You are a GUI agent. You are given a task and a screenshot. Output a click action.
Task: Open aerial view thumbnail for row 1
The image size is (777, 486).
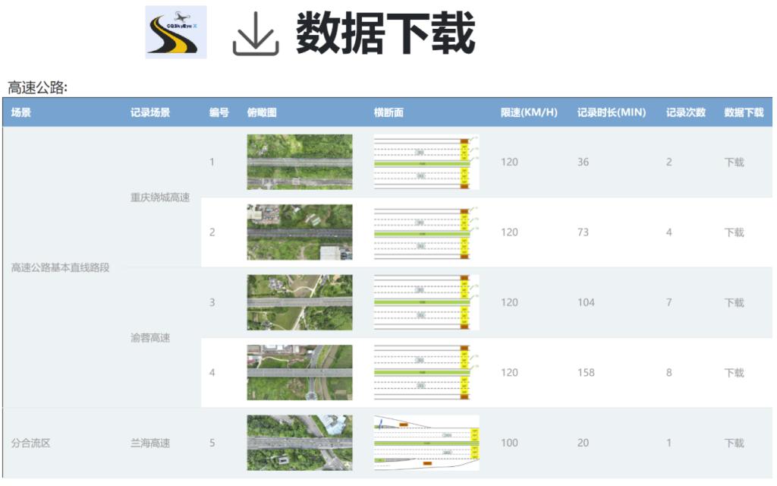pyautogui.click(x=299, y=162)
